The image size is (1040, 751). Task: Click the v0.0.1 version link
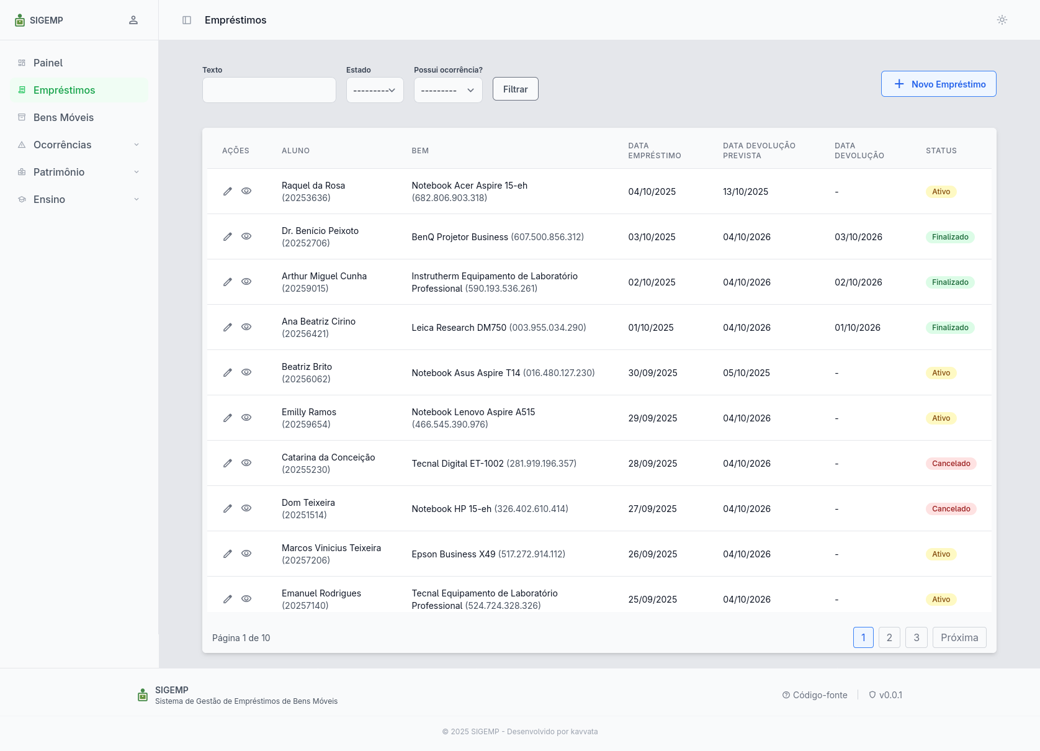(885, 695)
